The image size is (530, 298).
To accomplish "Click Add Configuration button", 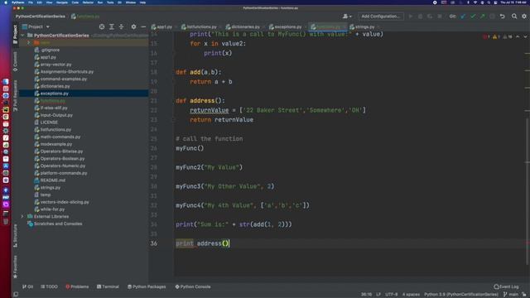I will [380, 17].
